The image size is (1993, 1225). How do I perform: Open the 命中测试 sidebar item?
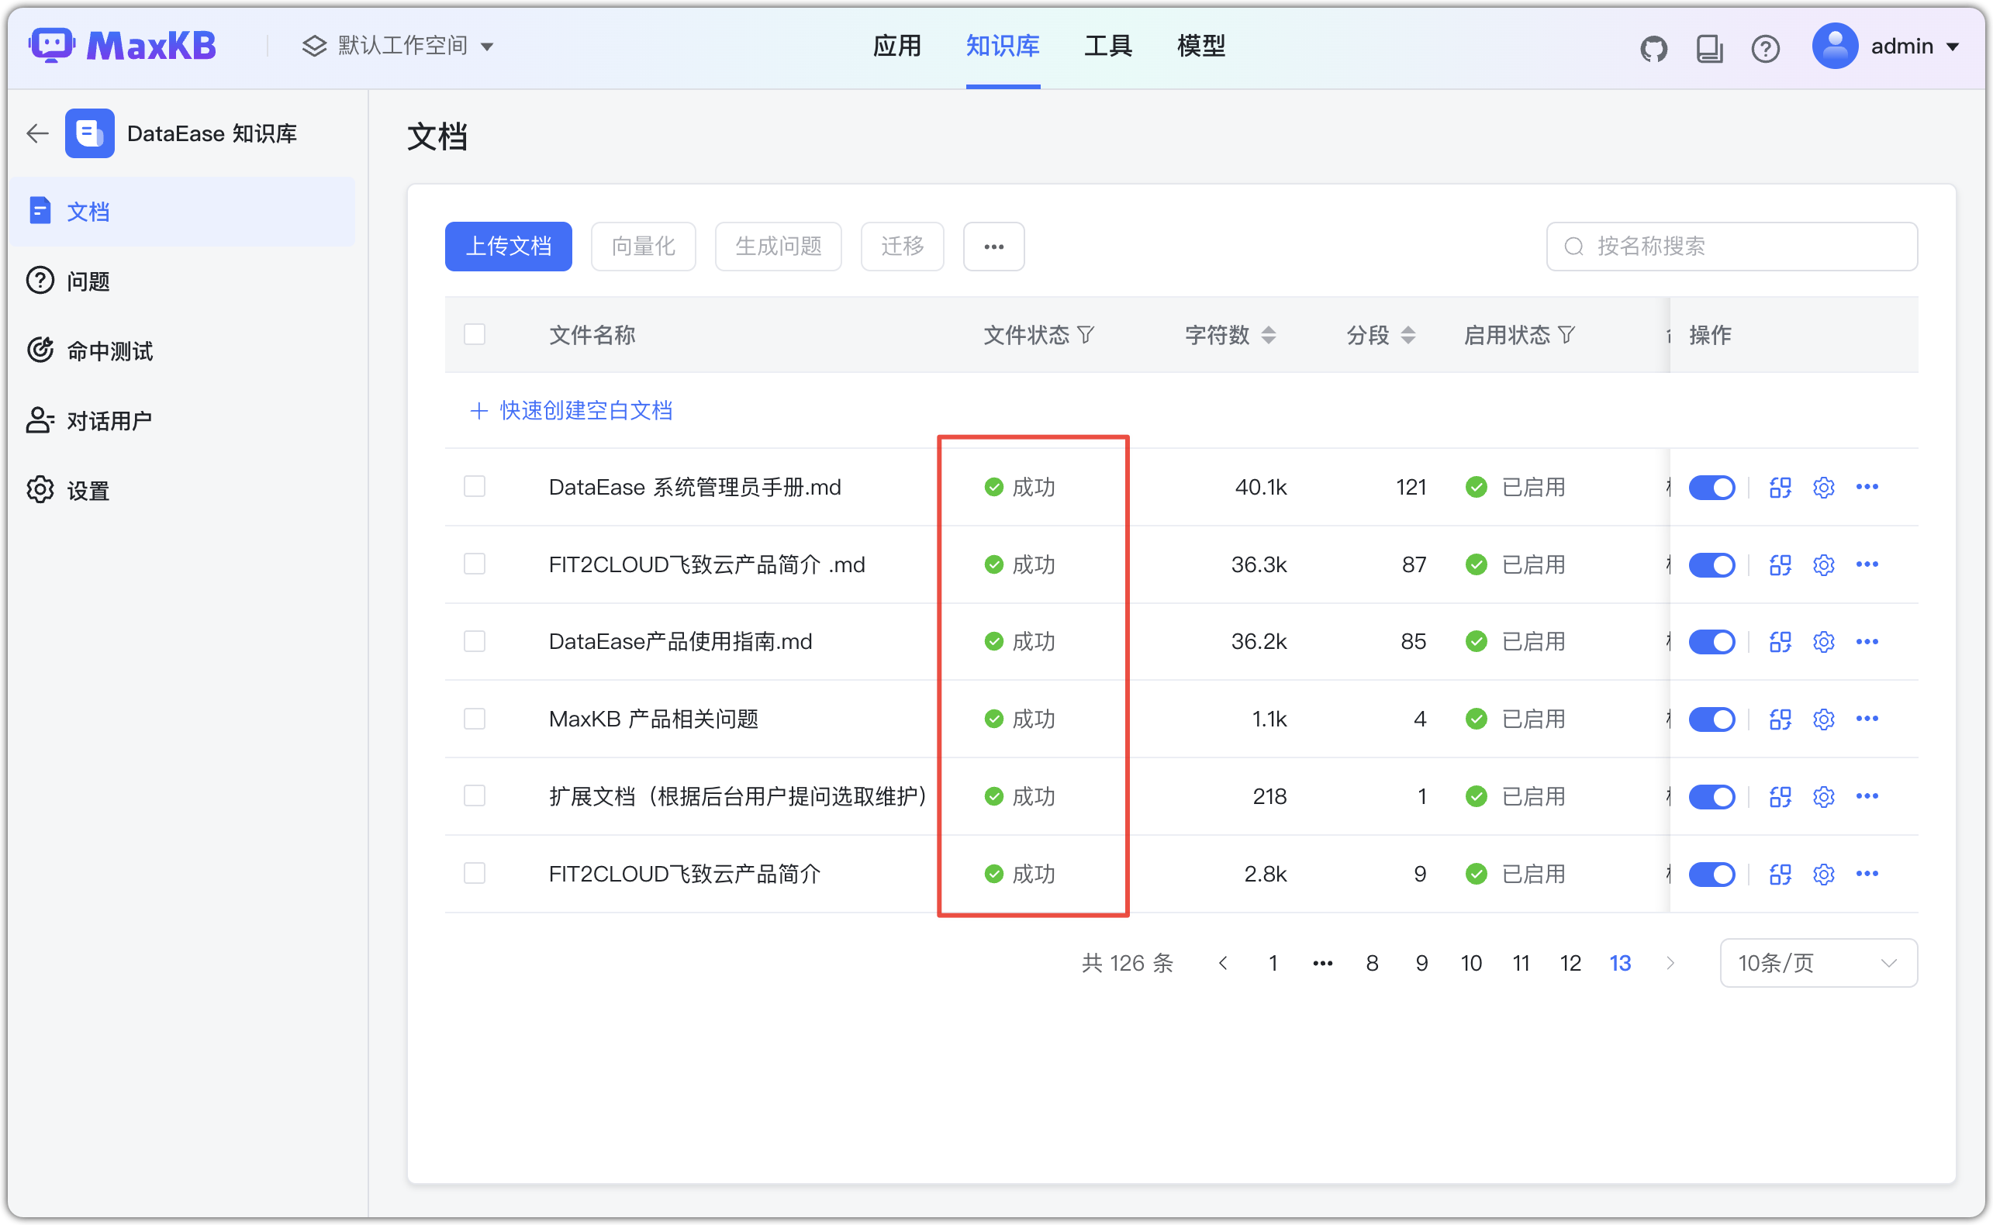point(182,350)
